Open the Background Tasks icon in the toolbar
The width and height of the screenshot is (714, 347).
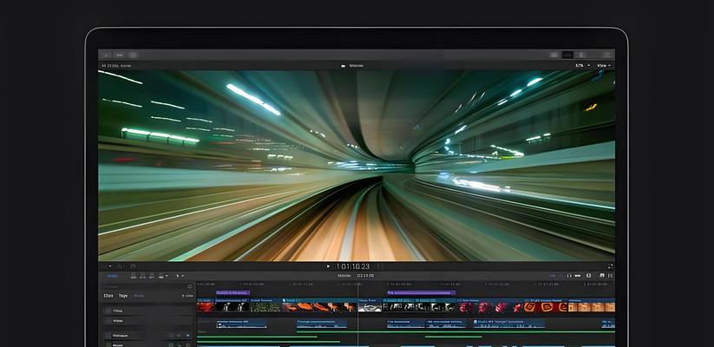[x=134, y=55]
